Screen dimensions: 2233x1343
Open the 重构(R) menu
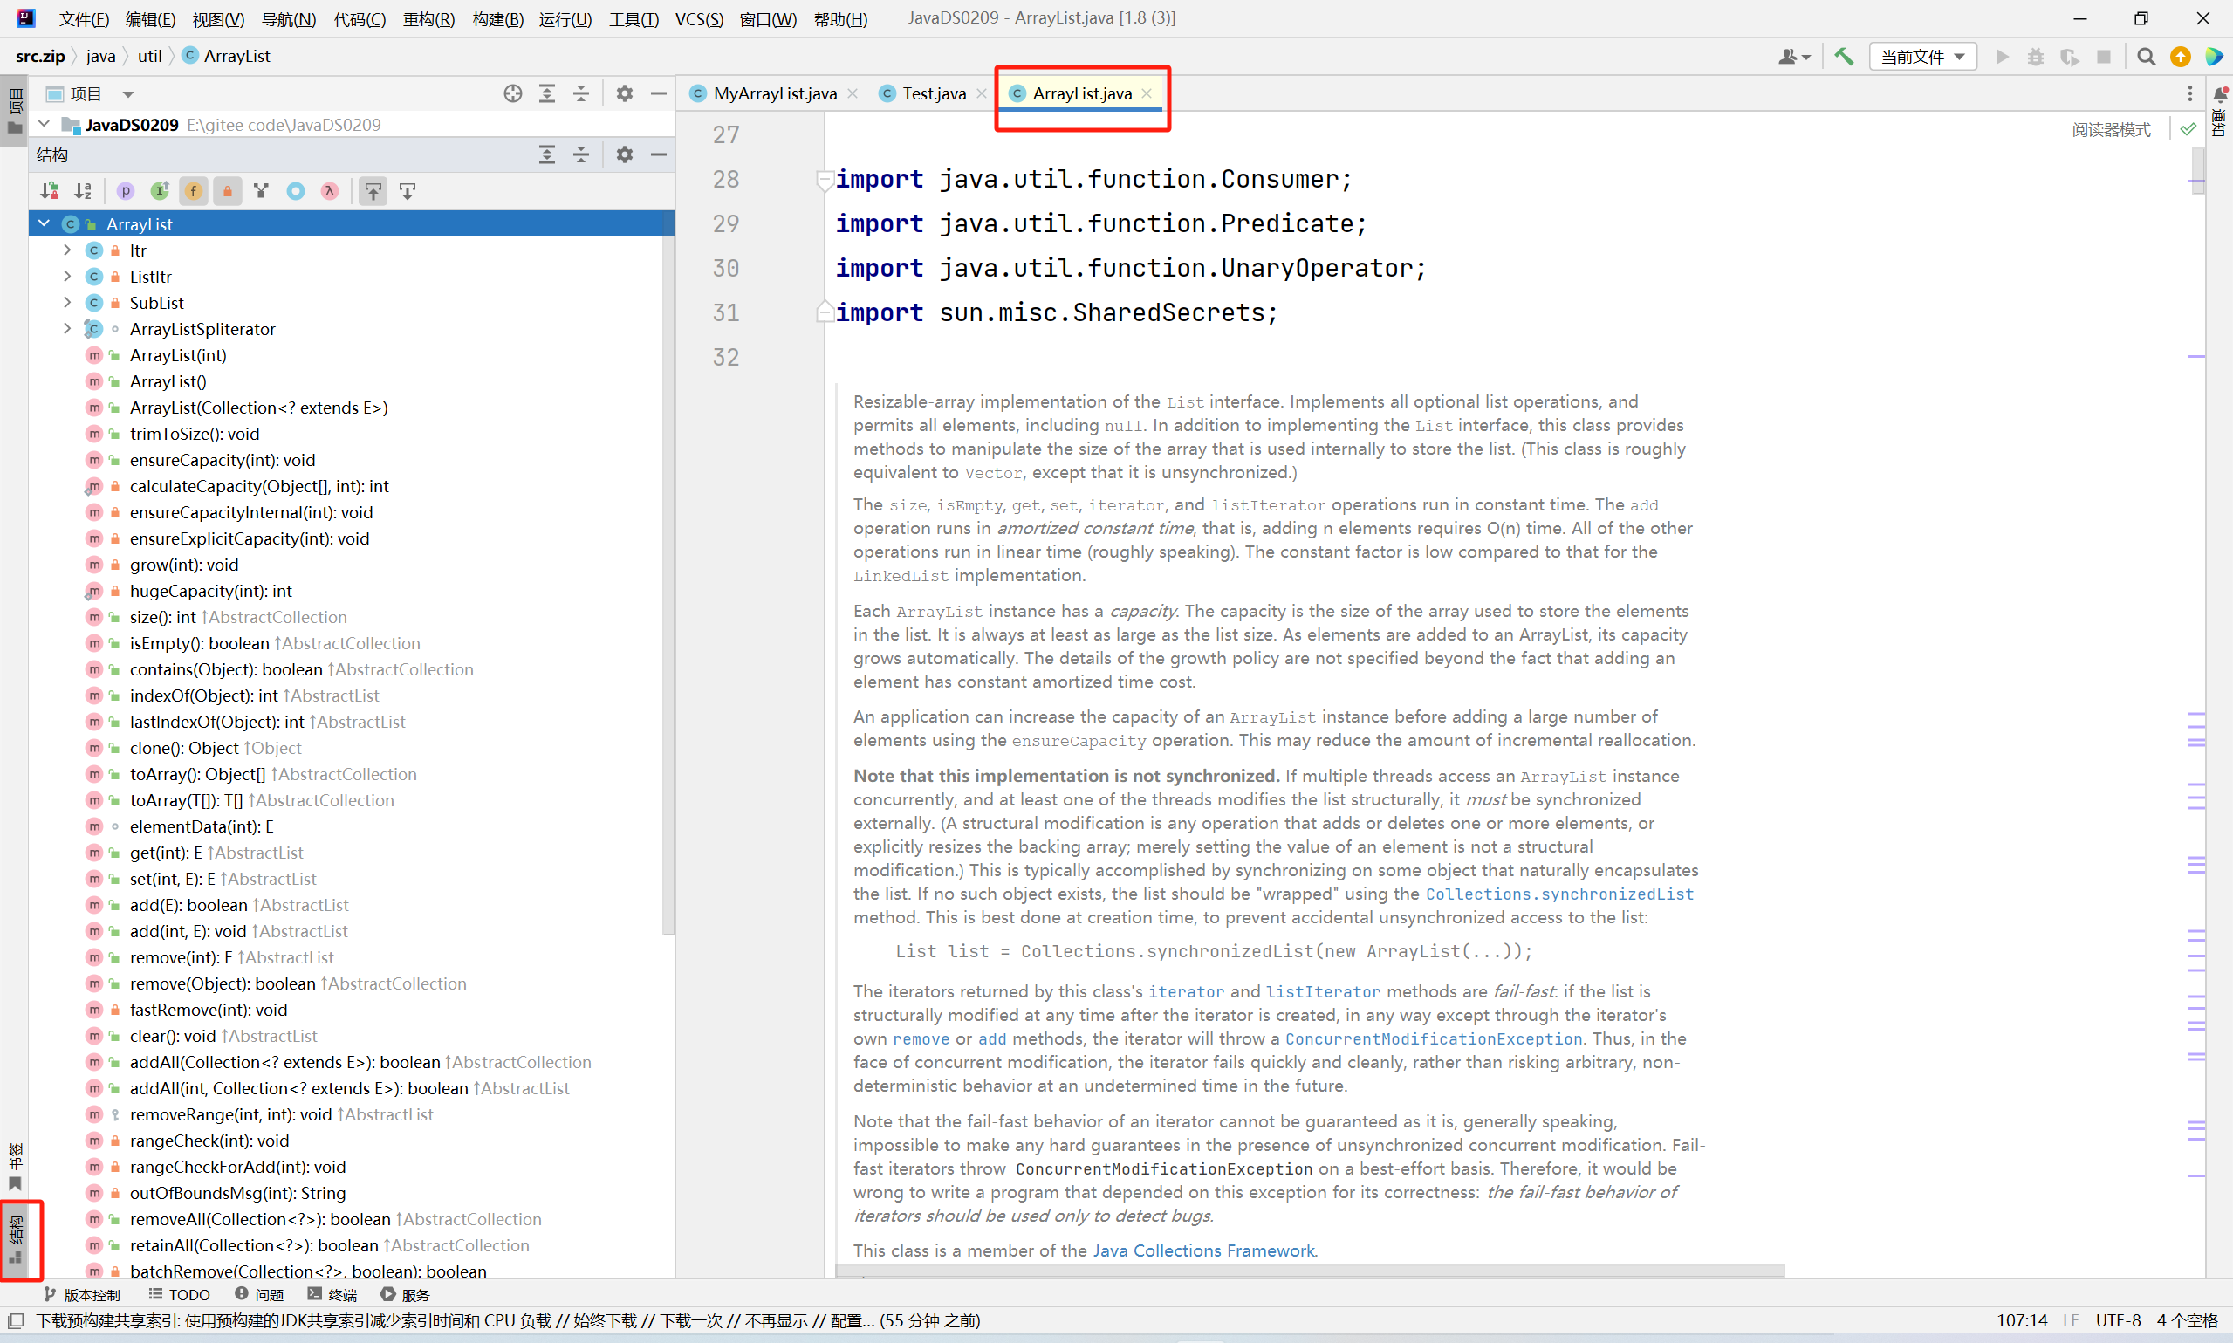[x=428, y=19]
